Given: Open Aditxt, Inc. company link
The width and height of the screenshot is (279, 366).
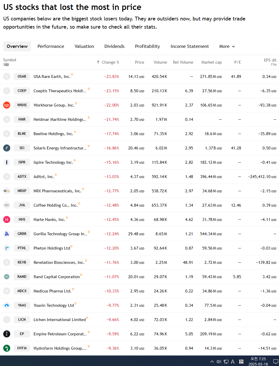Looking at the screenshot, I should [x=44, y=177].
